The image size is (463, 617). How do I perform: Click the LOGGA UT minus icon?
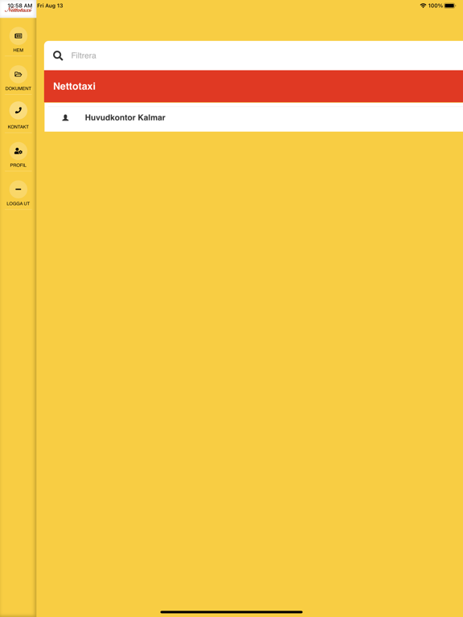(18, 190)
